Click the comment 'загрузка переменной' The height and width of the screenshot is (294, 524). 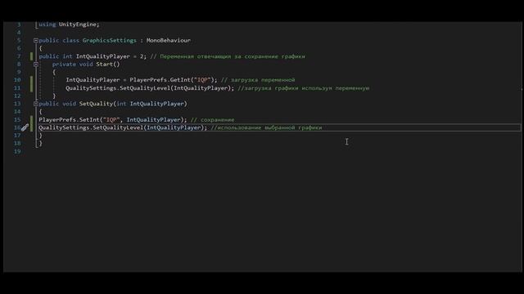tap(263, 80)
